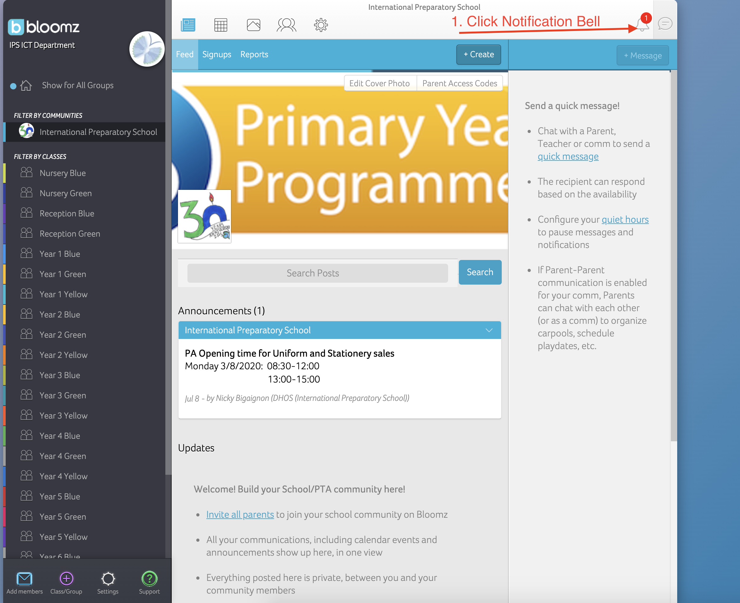Click the Class/Group plus icon
This screenshot has height=603, width=740.
point(66,579)
